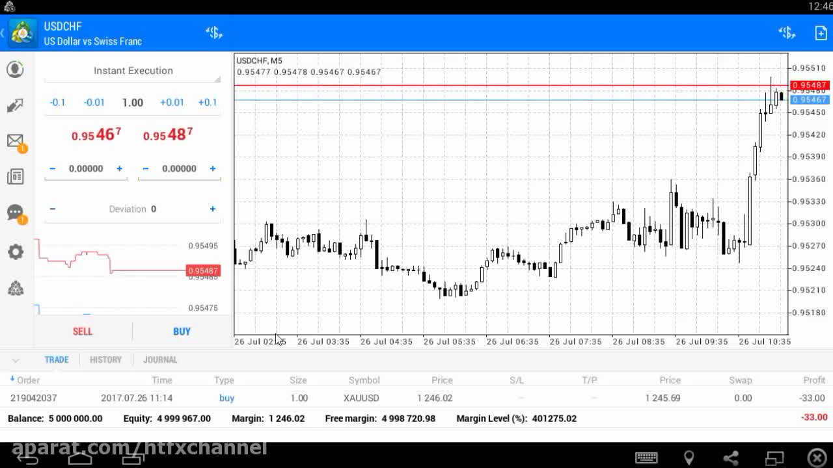Increase the Deviation value
The image size is (833, 468).
click(212, 209)
